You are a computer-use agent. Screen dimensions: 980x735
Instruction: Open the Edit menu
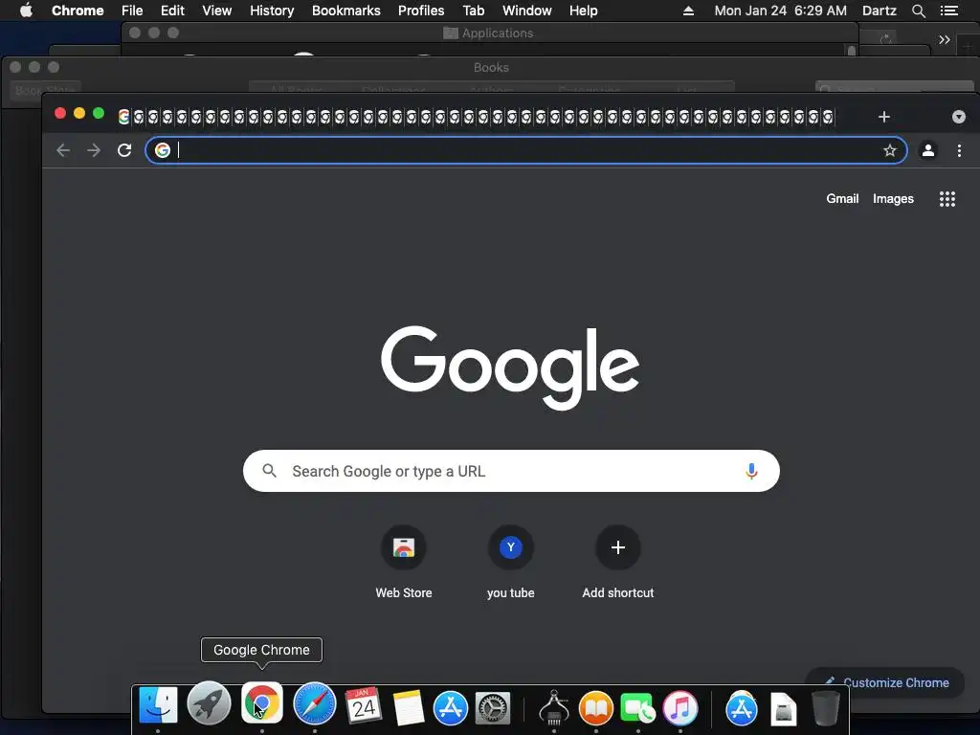pyautogui.click(x=172, y=11)
